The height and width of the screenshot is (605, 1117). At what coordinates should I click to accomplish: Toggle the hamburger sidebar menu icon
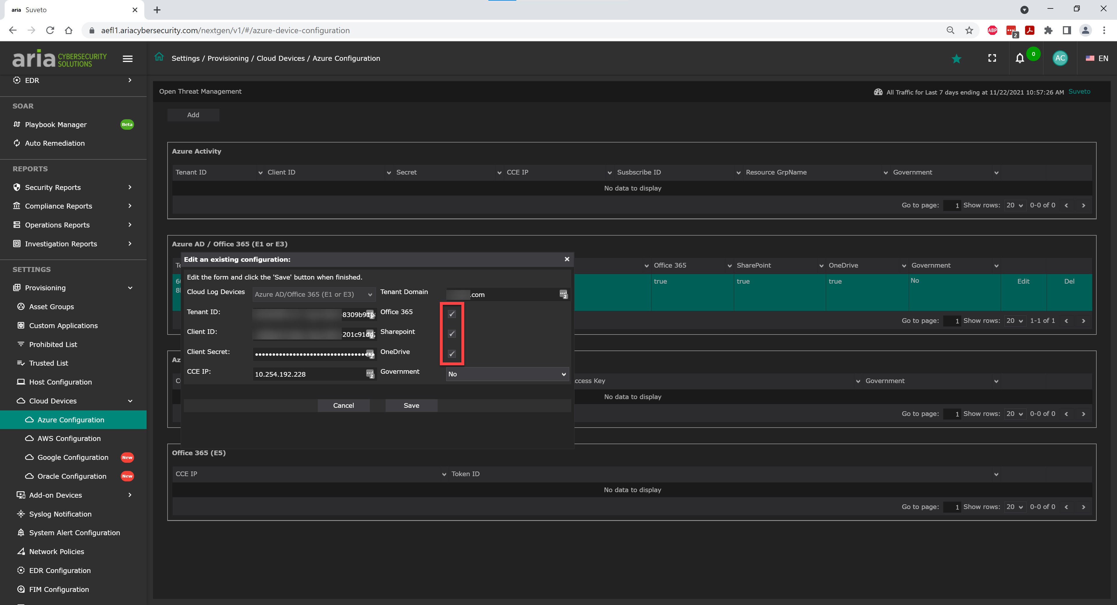(127, 58)
